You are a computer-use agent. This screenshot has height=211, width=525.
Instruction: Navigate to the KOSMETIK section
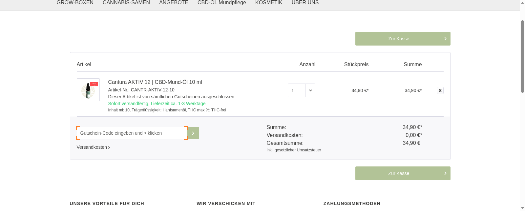pyautogui.click(x=269, y=3)
